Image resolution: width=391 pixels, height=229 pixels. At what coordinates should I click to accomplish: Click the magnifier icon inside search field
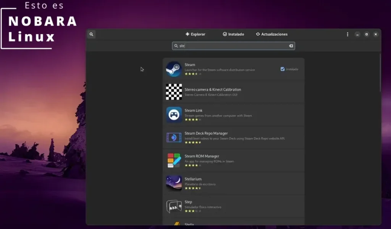176,46
